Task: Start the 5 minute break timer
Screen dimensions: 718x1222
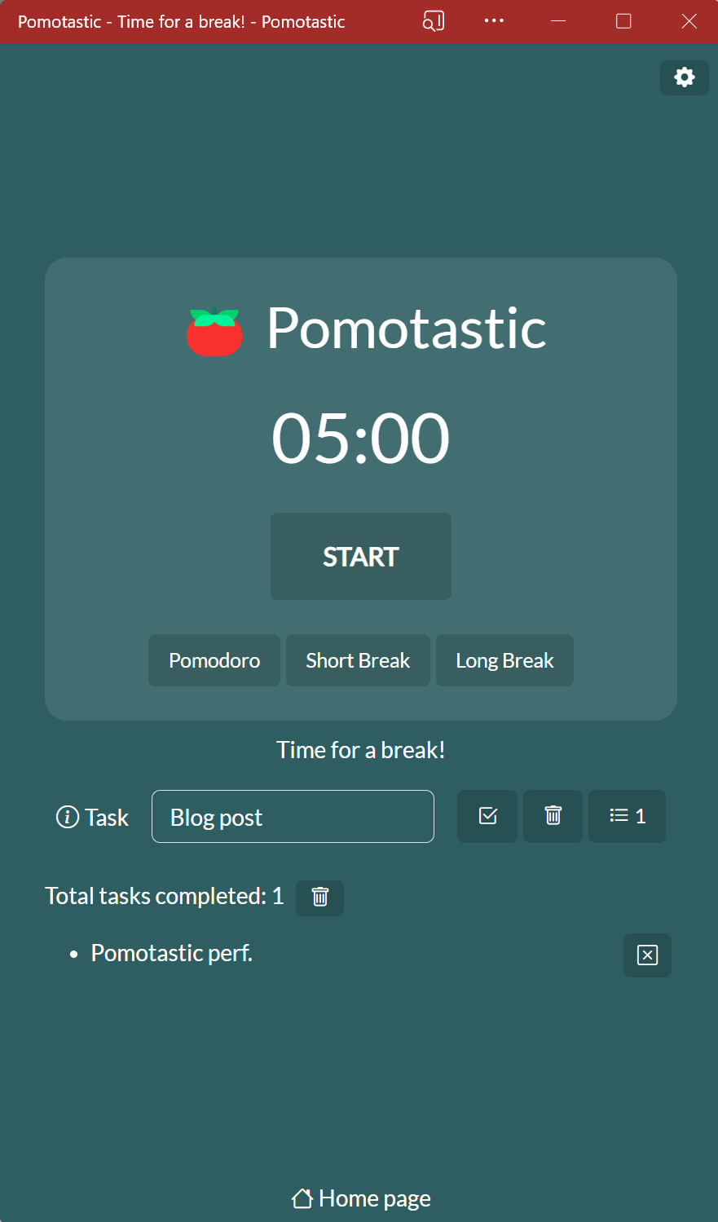Action: click(360, 556)
